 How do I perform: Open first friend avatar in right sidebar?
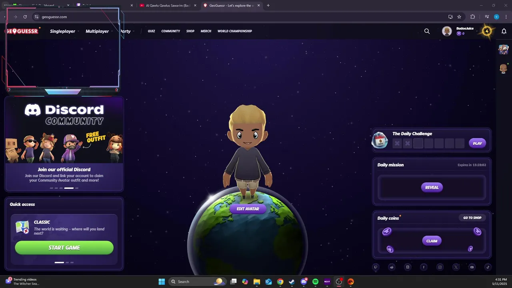(x=503, y=49)
